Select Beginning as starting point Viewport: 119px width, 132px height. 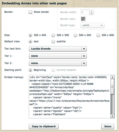[30, 70]
